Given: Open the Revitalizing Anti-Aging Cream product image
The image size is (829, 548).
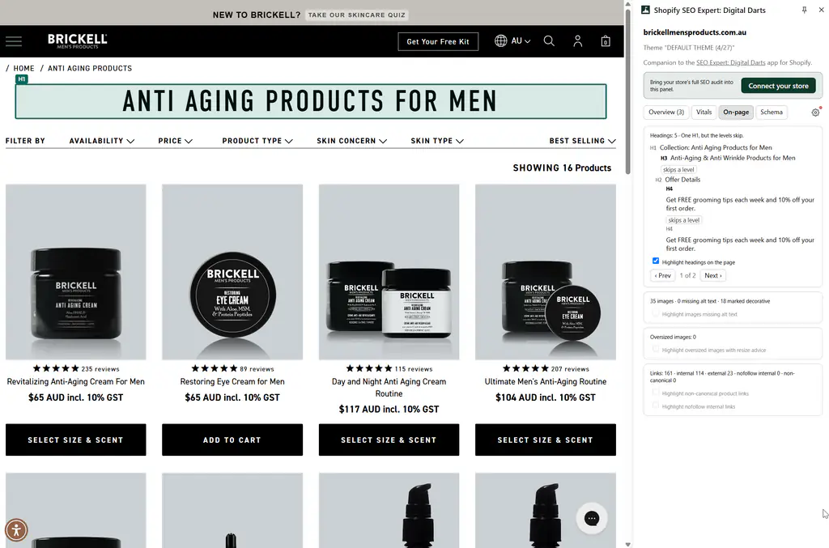Looking at the screenshot, I should 75,272.
